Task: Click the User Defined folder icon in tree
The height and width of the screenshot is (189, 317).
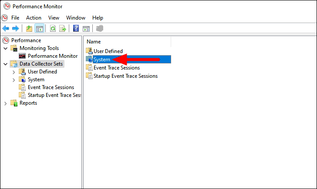Action: coord(22,72)
